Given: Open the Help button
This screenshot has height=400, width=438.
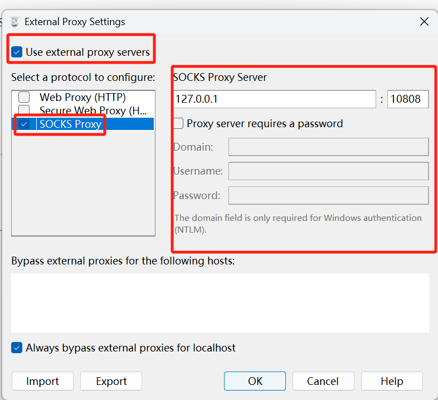Looking at the screenshot, I should (392, 381).
